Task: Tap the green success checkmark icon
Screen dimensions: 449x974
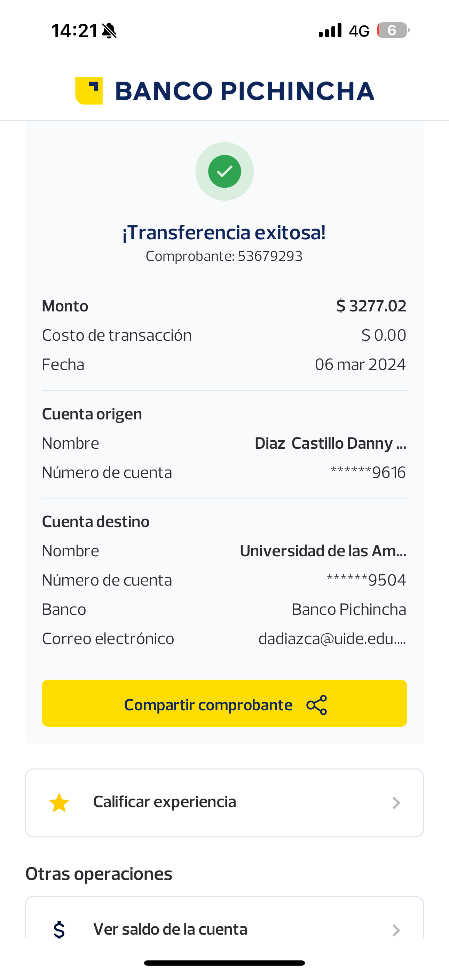Action: pos(224,171)
